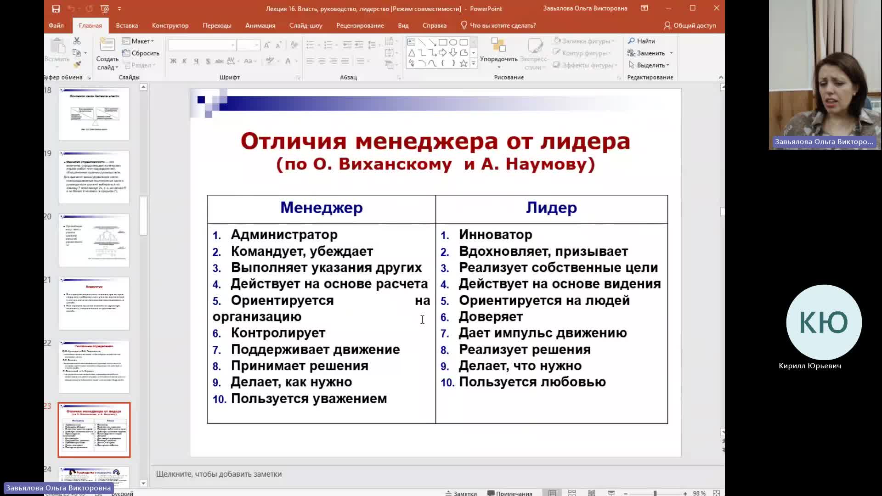Open the Ribbon Display Options icon in the title bar
This screenshot has height=496, width=882.
[x=645, y=8]
